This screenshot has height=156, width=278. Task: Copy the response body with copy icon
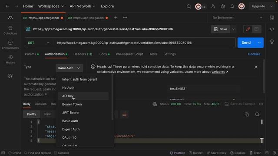[247, 114]
